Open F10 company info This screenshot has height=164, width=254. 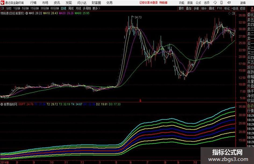coord(219,8)
